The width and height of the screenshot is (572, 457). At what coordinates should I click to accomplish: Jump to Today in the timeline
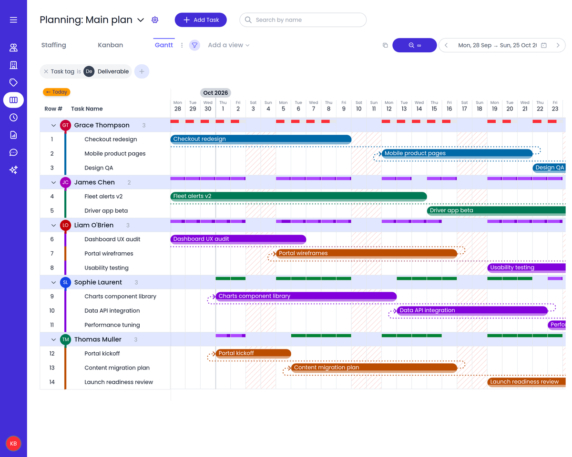(57, 92)
